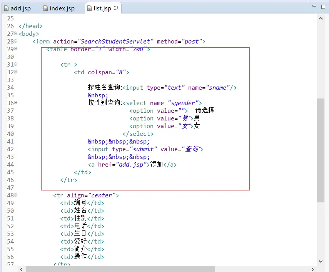Collapse the select fold on line 36
The image size is (329, 272).
(15, 103)
